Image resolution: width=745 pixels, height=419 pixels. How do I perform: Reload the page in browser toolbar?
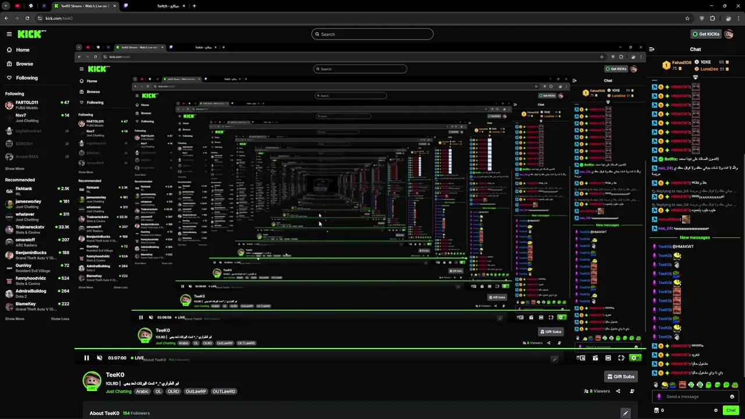pos(26,18)
